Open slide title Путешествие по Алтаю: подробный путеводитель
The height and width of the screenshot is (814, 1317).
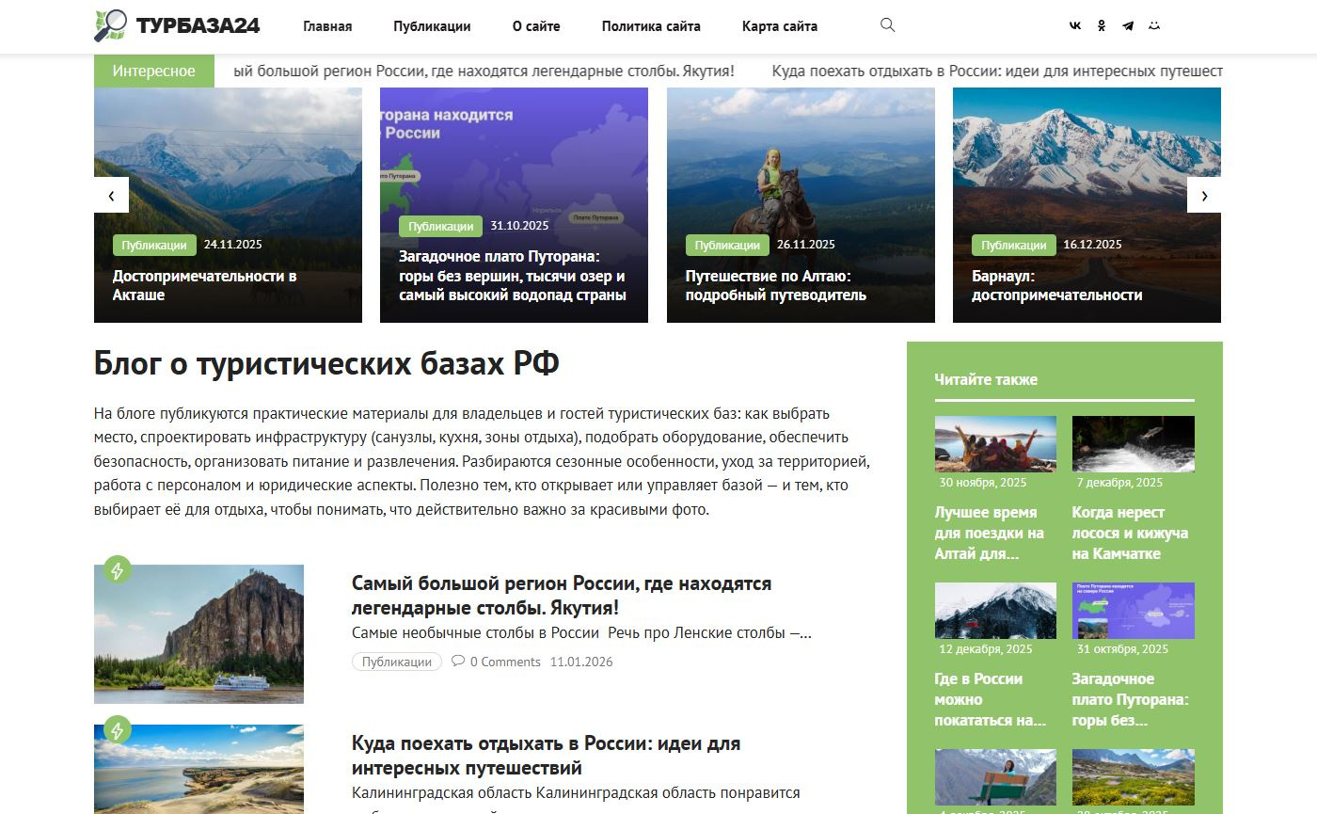tap(776, 285)
